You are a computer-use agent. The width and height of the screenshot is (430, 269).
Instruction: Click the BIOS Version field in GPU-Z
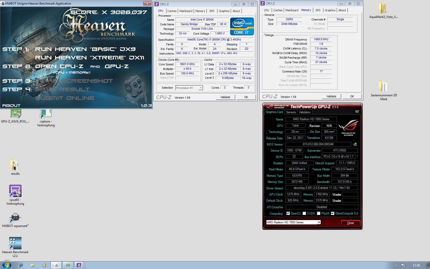(318, 144)
